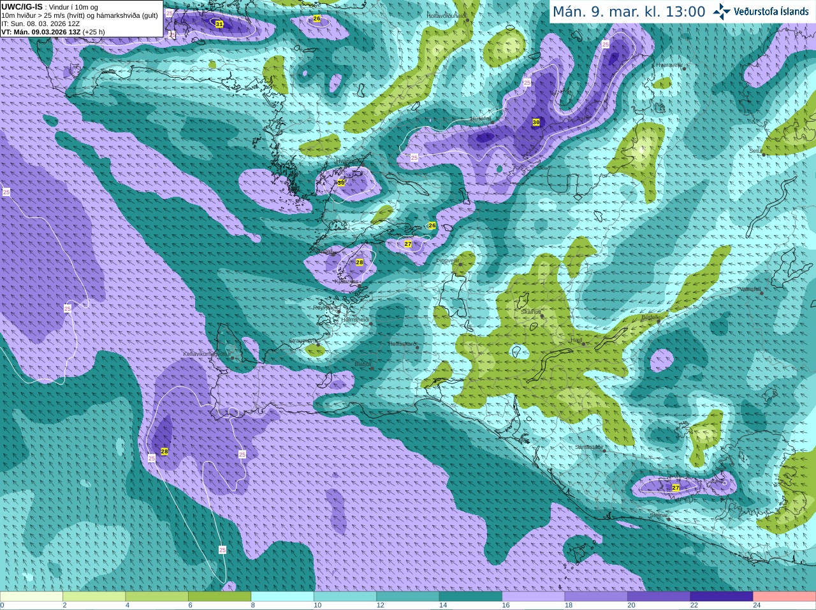
Task: Click the Kjalarnes station label
Action: click(347, 281)
